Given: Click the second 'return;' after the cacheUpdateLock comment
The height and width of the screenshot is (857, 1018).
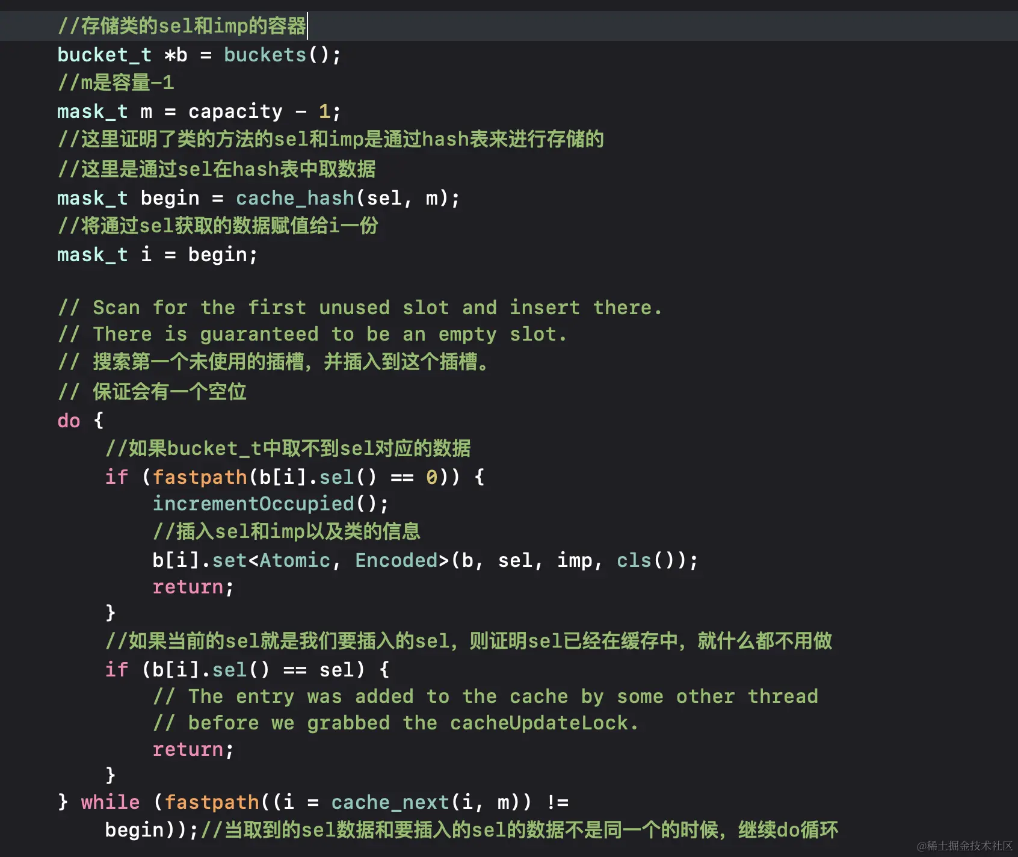Looking at the screenshot, I should (x=193, y=749).
